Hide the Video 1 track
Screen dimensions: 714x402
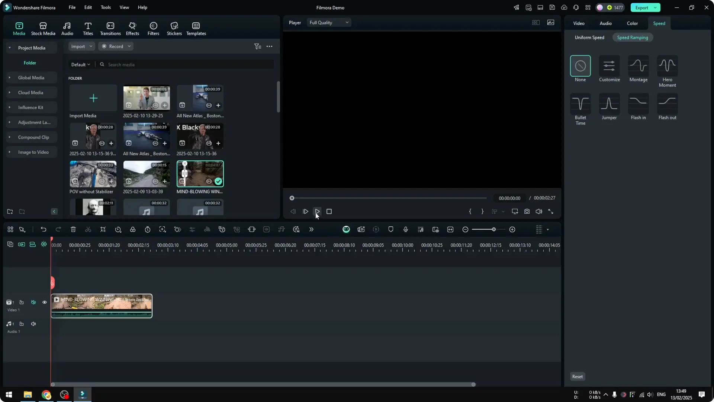pos(45,302)
